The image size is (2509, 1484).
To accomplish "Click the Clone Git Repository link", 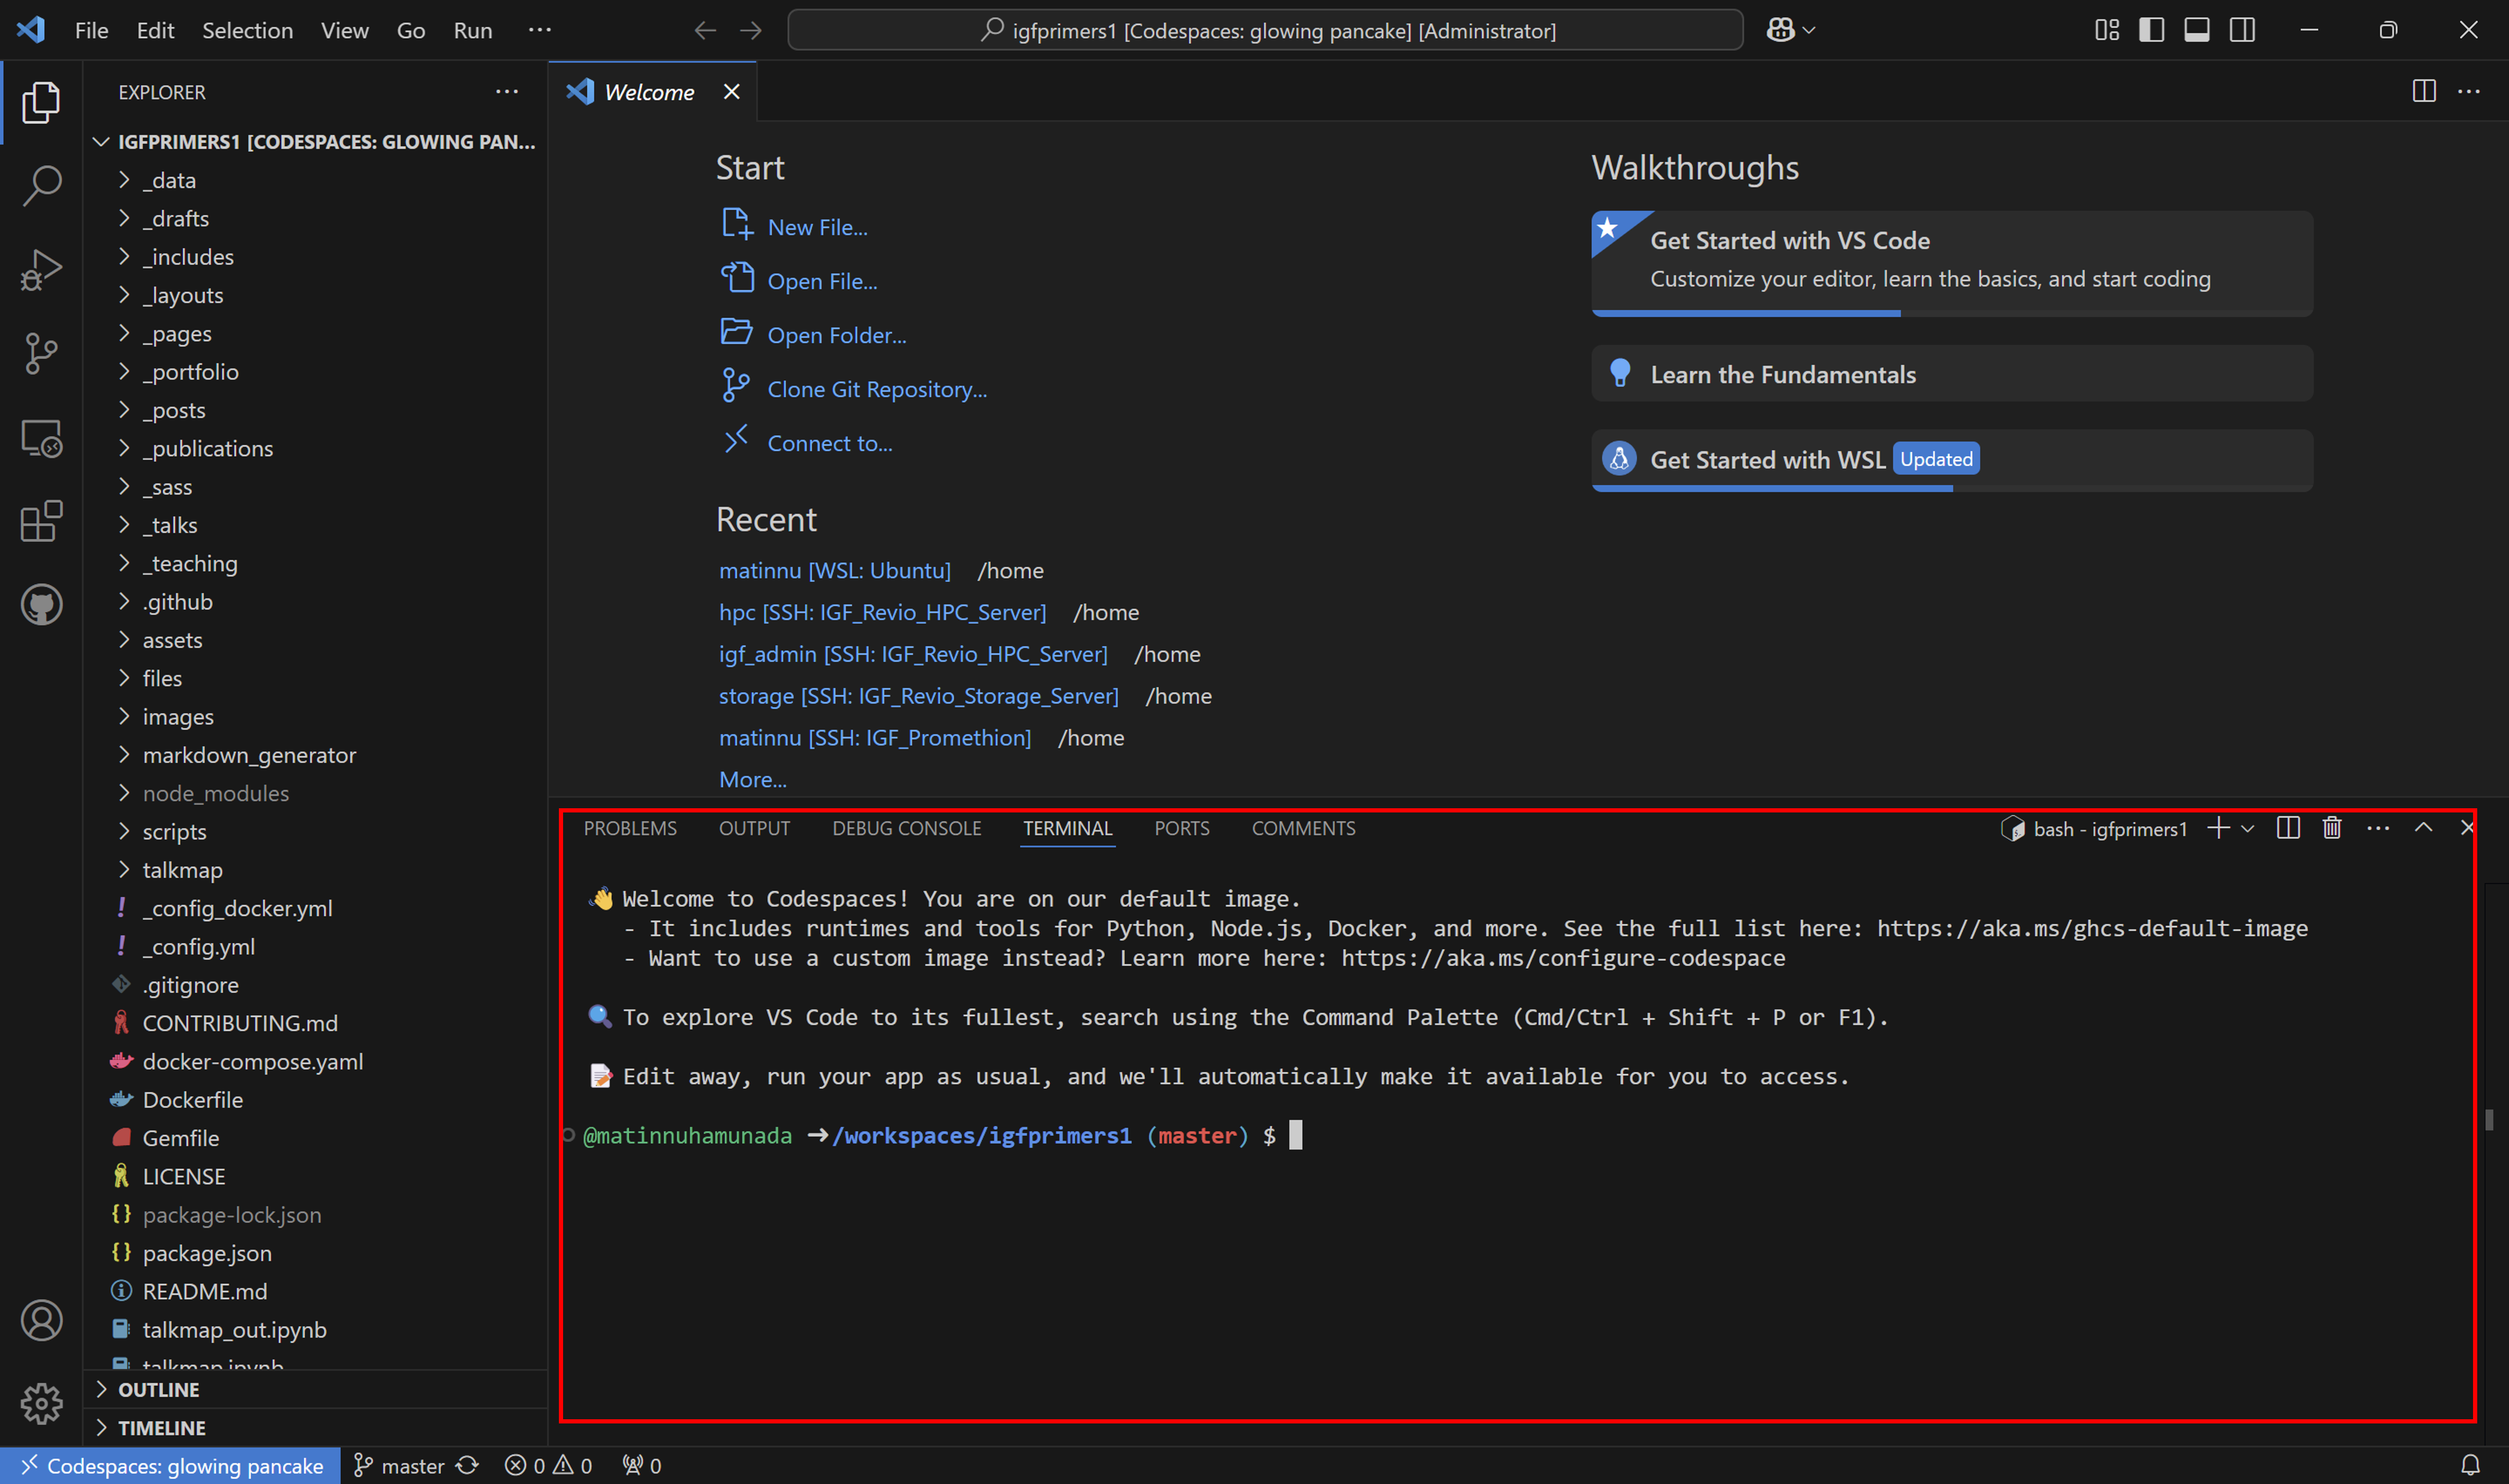I will point(876,389).
